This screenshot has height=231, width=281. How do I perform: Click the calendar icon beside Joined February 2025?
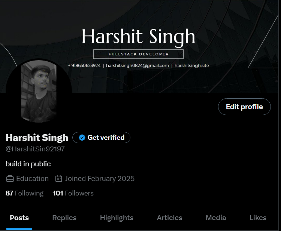(x=58, y=179)
